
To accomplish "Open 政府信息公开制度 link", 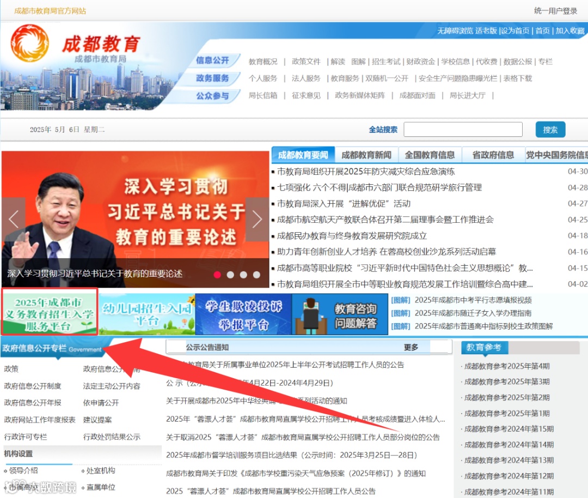I will 33,386.
